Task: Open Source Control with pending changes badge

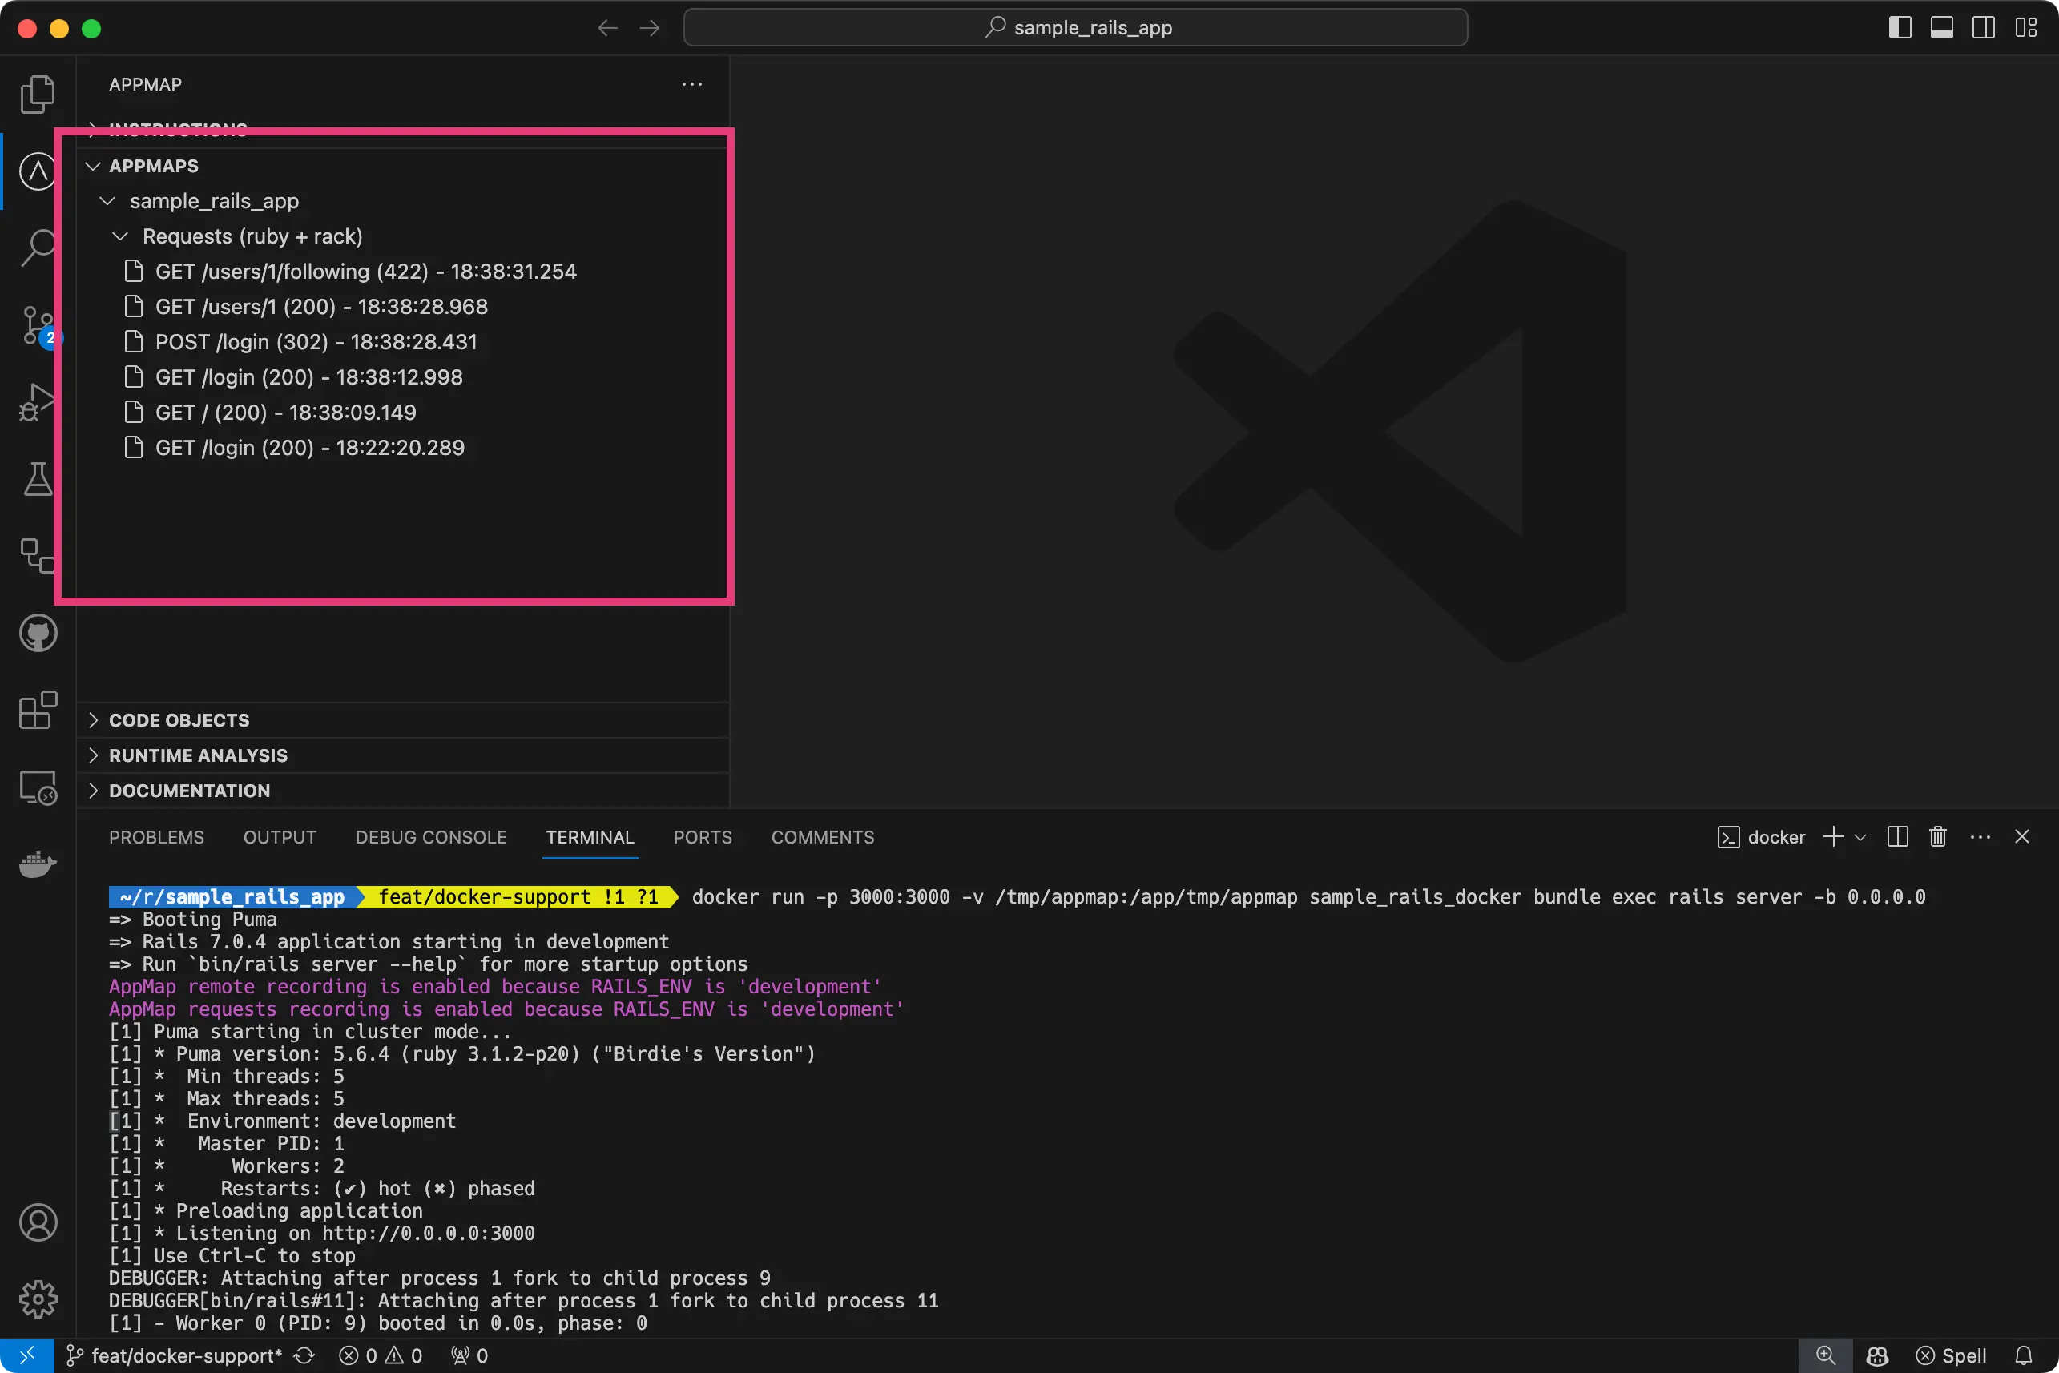Action: point(38,326)
